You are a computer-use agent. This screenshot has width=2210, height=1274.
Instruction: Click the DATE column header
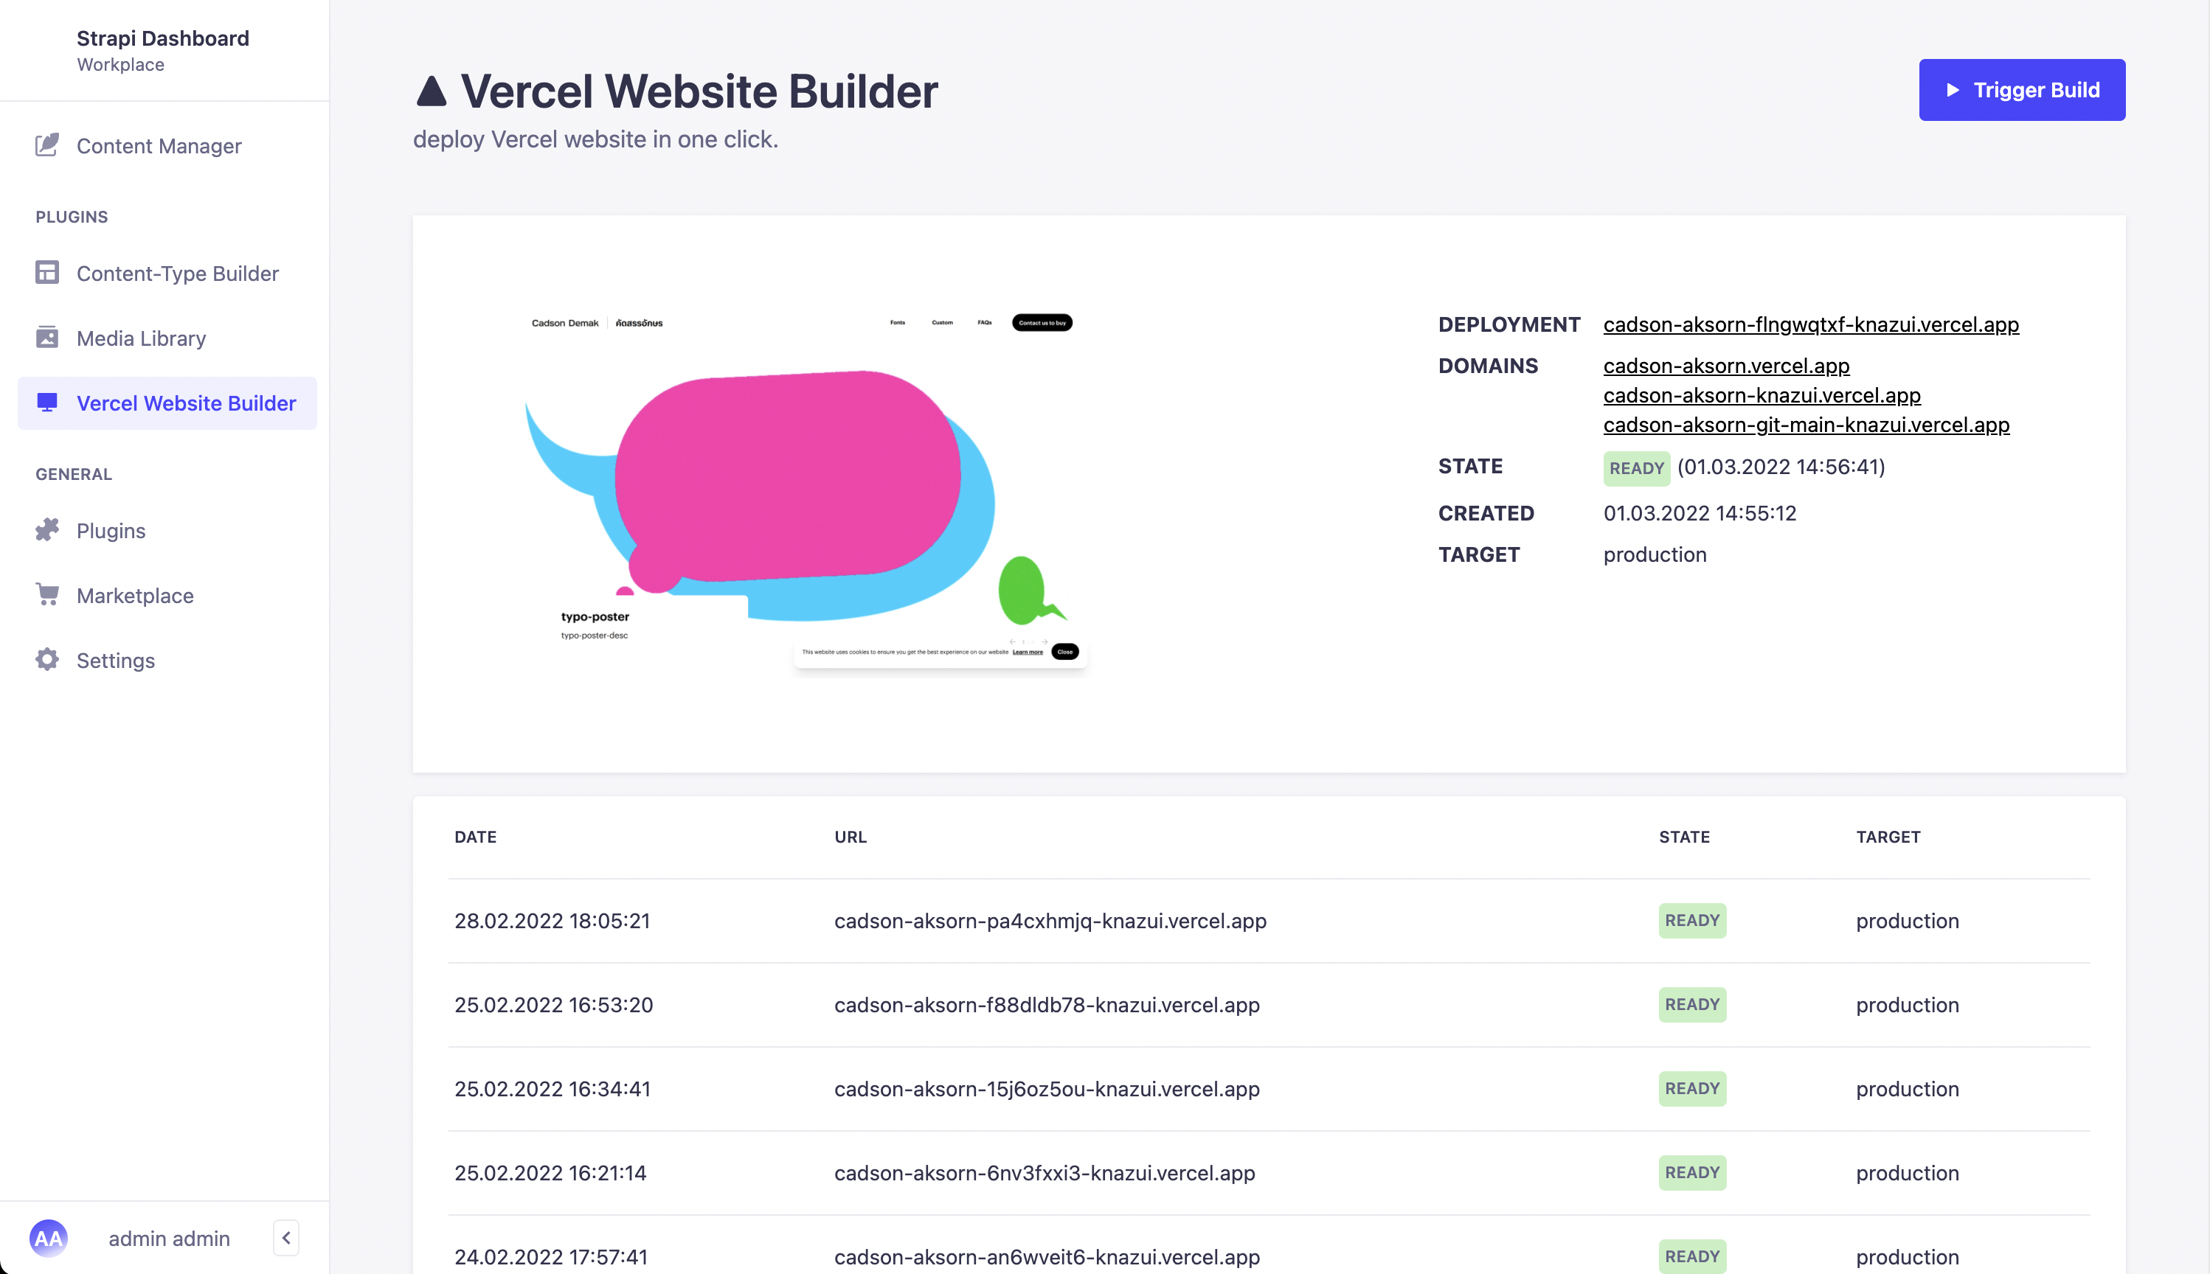[475, 837]
